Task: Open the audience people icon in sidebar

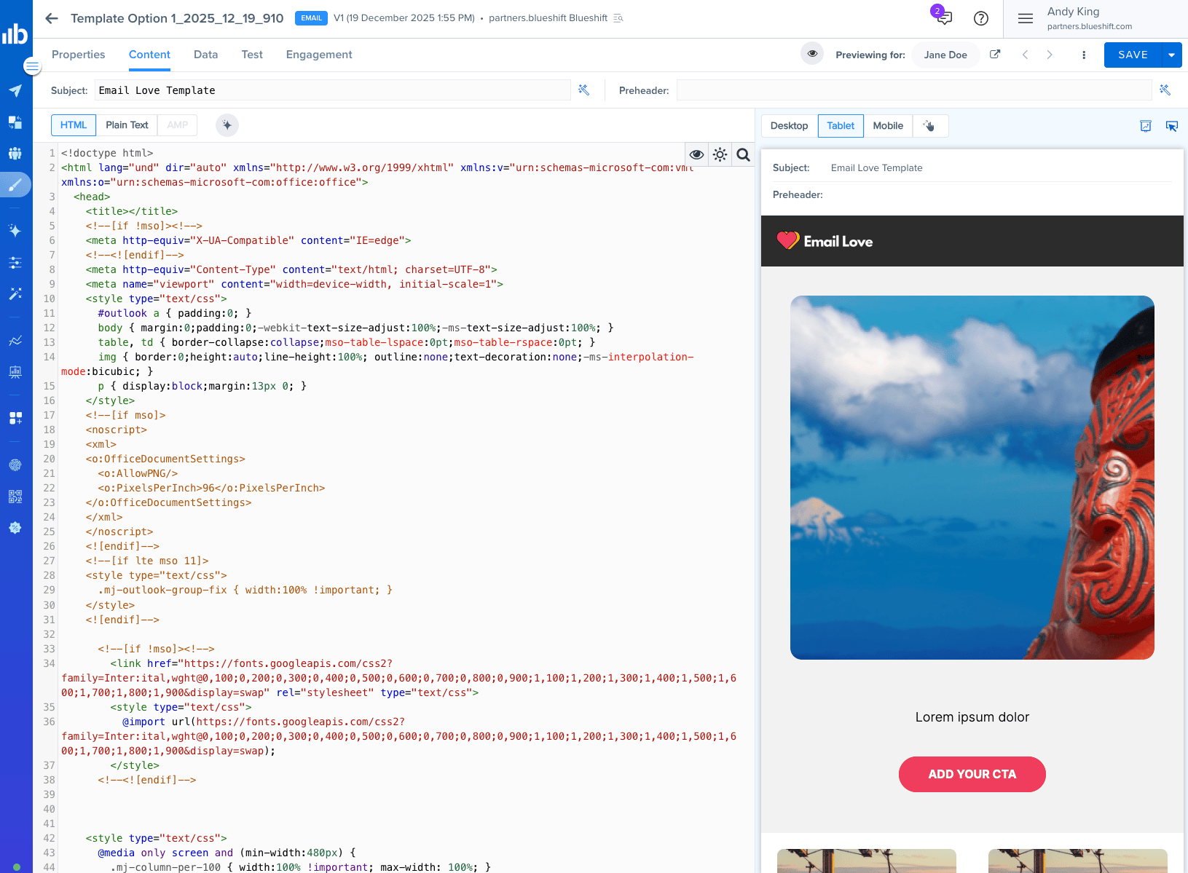Action: pyautogui.click(x=15, y=154)
